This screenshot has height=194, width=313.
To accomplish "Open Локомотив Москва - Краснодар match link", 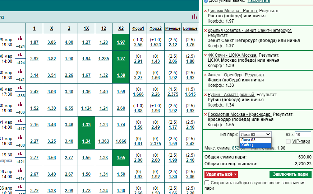I will [x=240, y=114].
